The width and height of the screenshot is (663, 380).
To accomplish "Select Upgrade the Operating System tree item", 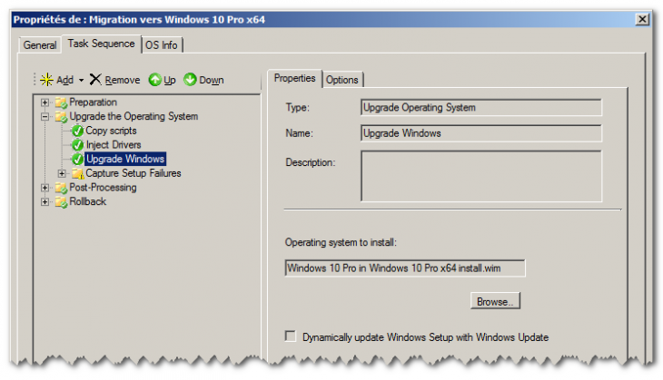I will pyautogui.click(x=134, y=116).
